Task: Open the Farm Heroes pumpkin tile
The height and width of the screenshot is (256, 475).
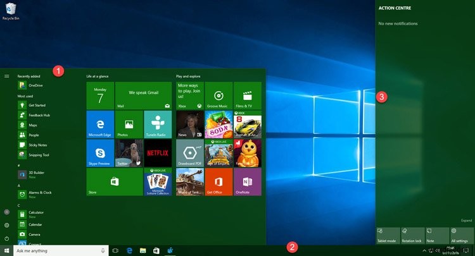Action: pyautogui.click(x=248, y=153)
